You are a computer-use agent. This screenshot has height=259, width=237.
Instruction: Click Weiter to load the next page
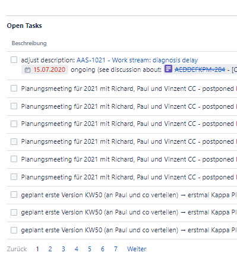[137, 249]
